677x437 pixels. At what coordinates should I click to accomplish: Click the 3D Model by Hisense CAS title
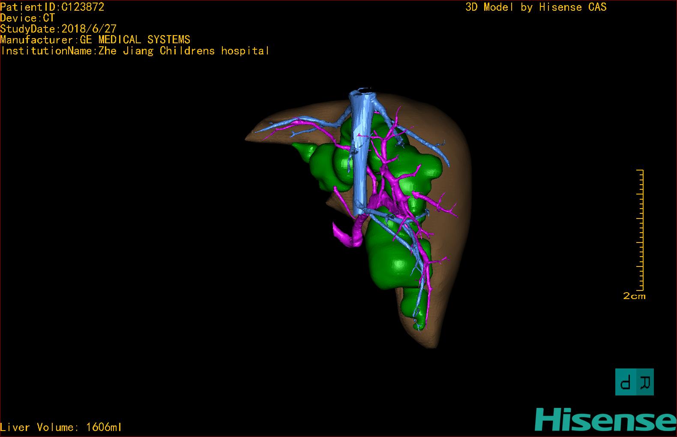536,7
